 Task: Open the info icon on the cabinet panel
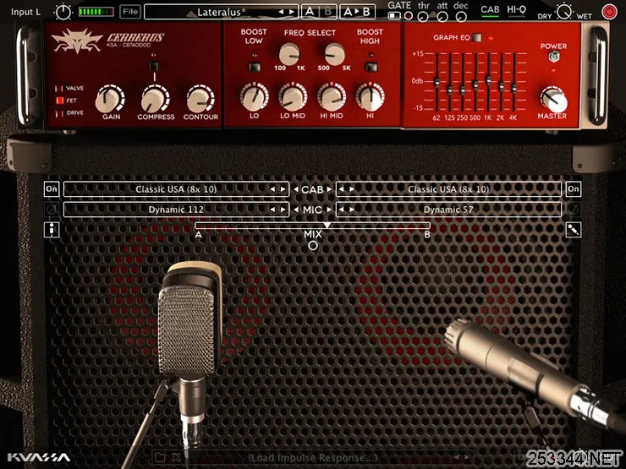click(52, 230)
